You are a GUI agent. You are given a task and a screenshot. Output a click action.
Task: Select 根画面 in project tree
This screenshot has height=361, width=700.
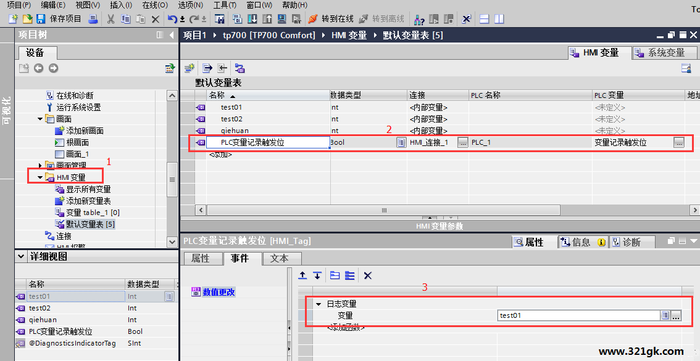coord(77,143)
